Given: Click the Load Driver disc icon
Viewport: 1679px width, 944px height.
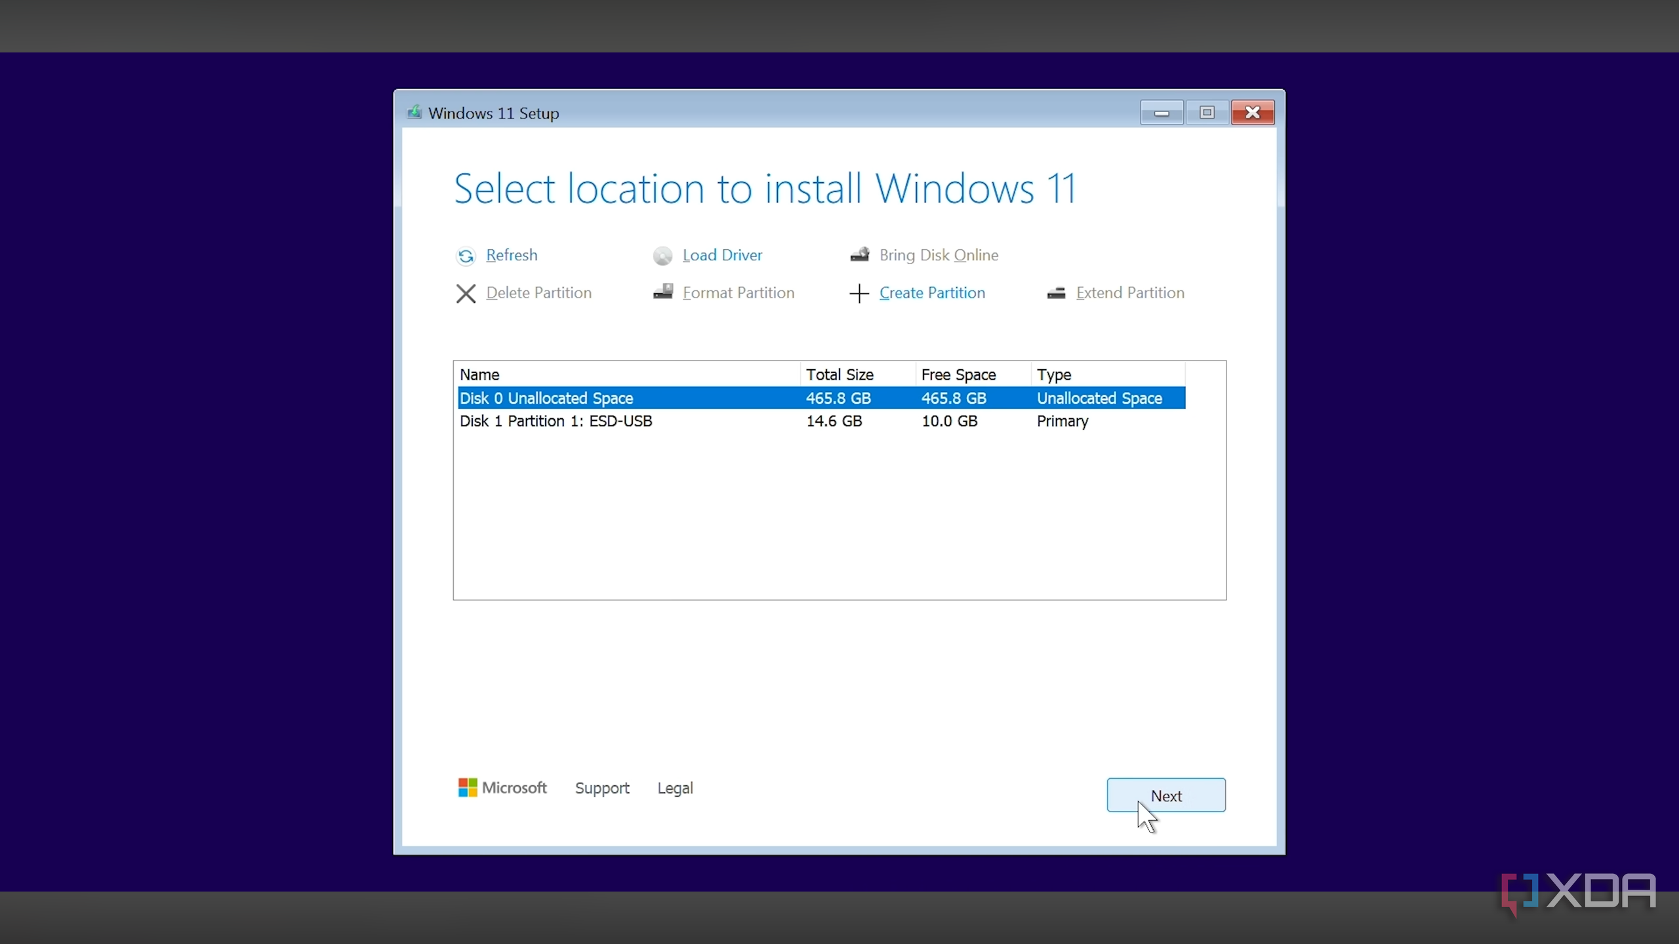Looking at the screenshot, I should 662,256.
